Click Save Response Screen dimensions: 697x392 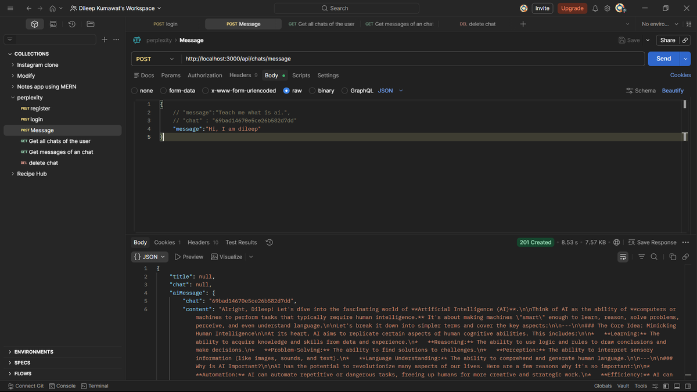652,242
